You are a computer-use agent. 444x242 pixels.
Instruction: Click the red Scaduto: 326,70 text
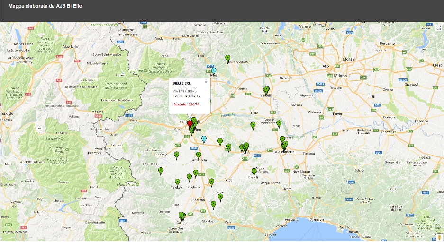(x=186, y=104)
